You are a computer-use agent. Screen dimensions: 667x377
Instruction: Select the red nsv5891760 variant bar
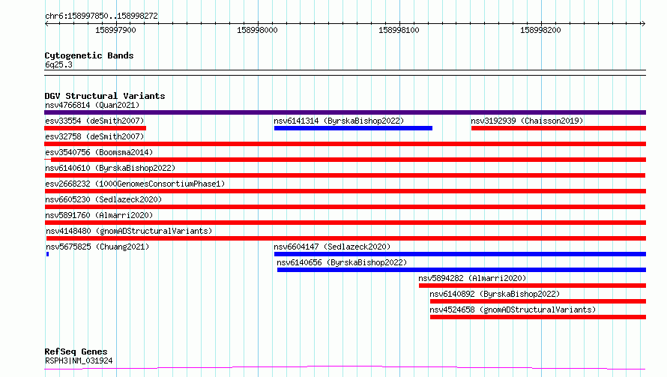coord(345,223)
